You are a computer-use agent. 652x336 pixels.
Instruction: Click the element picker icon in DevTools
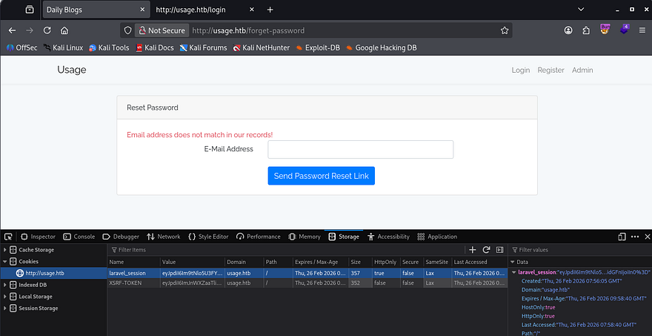(x=8, y=237)
